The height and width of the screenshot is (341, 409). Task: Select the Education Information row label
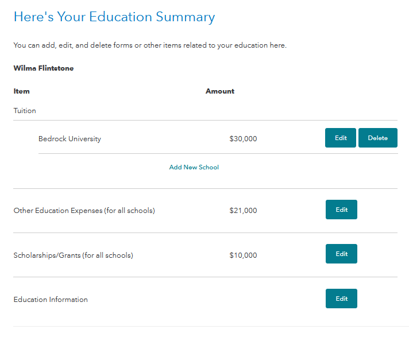51,300
